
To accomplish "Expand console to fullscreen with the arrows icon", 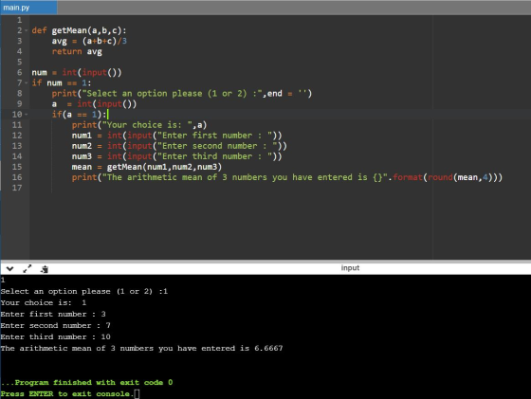I will point(27,269).
